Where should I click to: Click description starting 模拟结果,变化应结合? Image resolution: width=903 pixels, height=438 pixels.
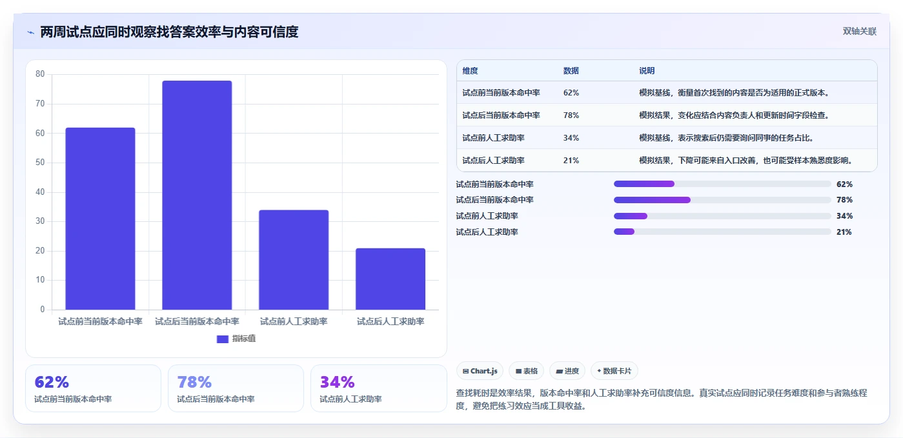734,115
